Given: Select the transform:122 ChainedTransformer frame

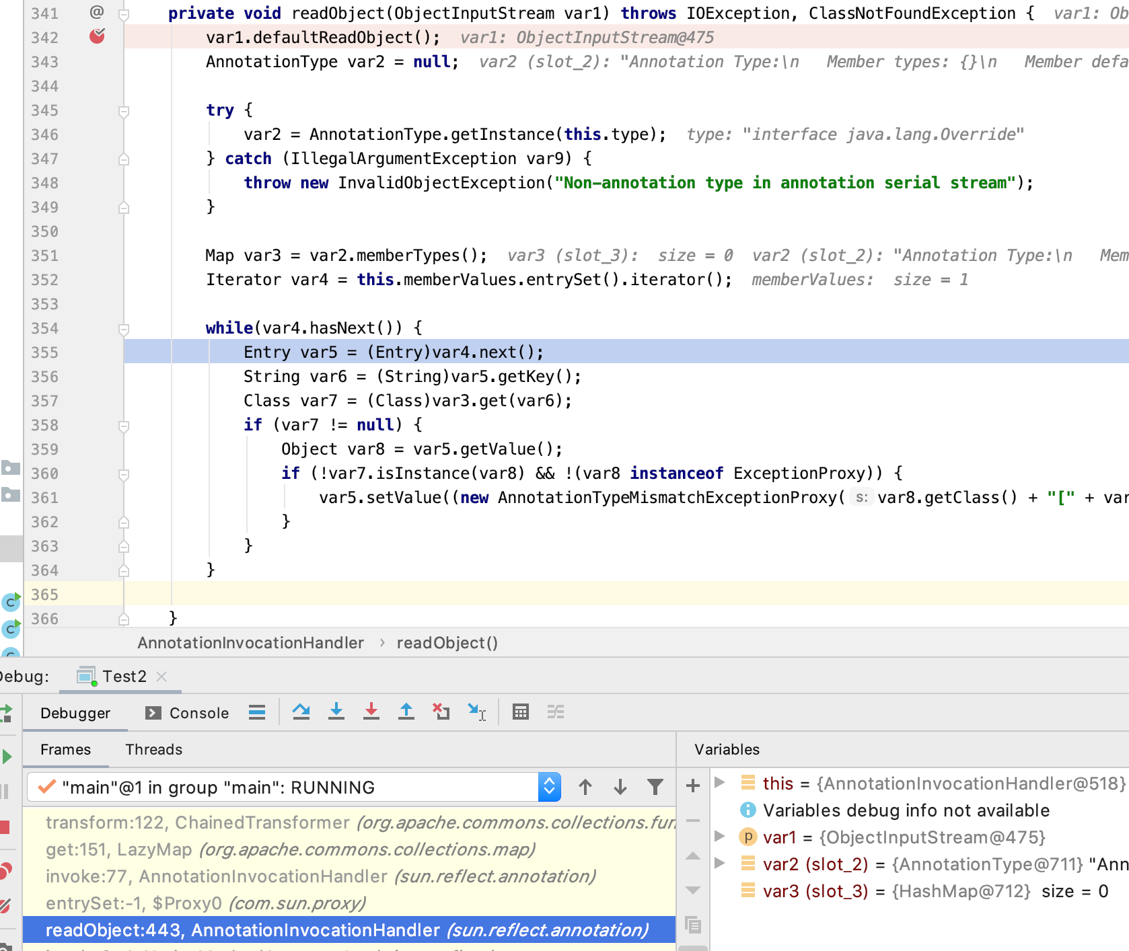Looking at the screenshot, I should (x=349, y=823).
